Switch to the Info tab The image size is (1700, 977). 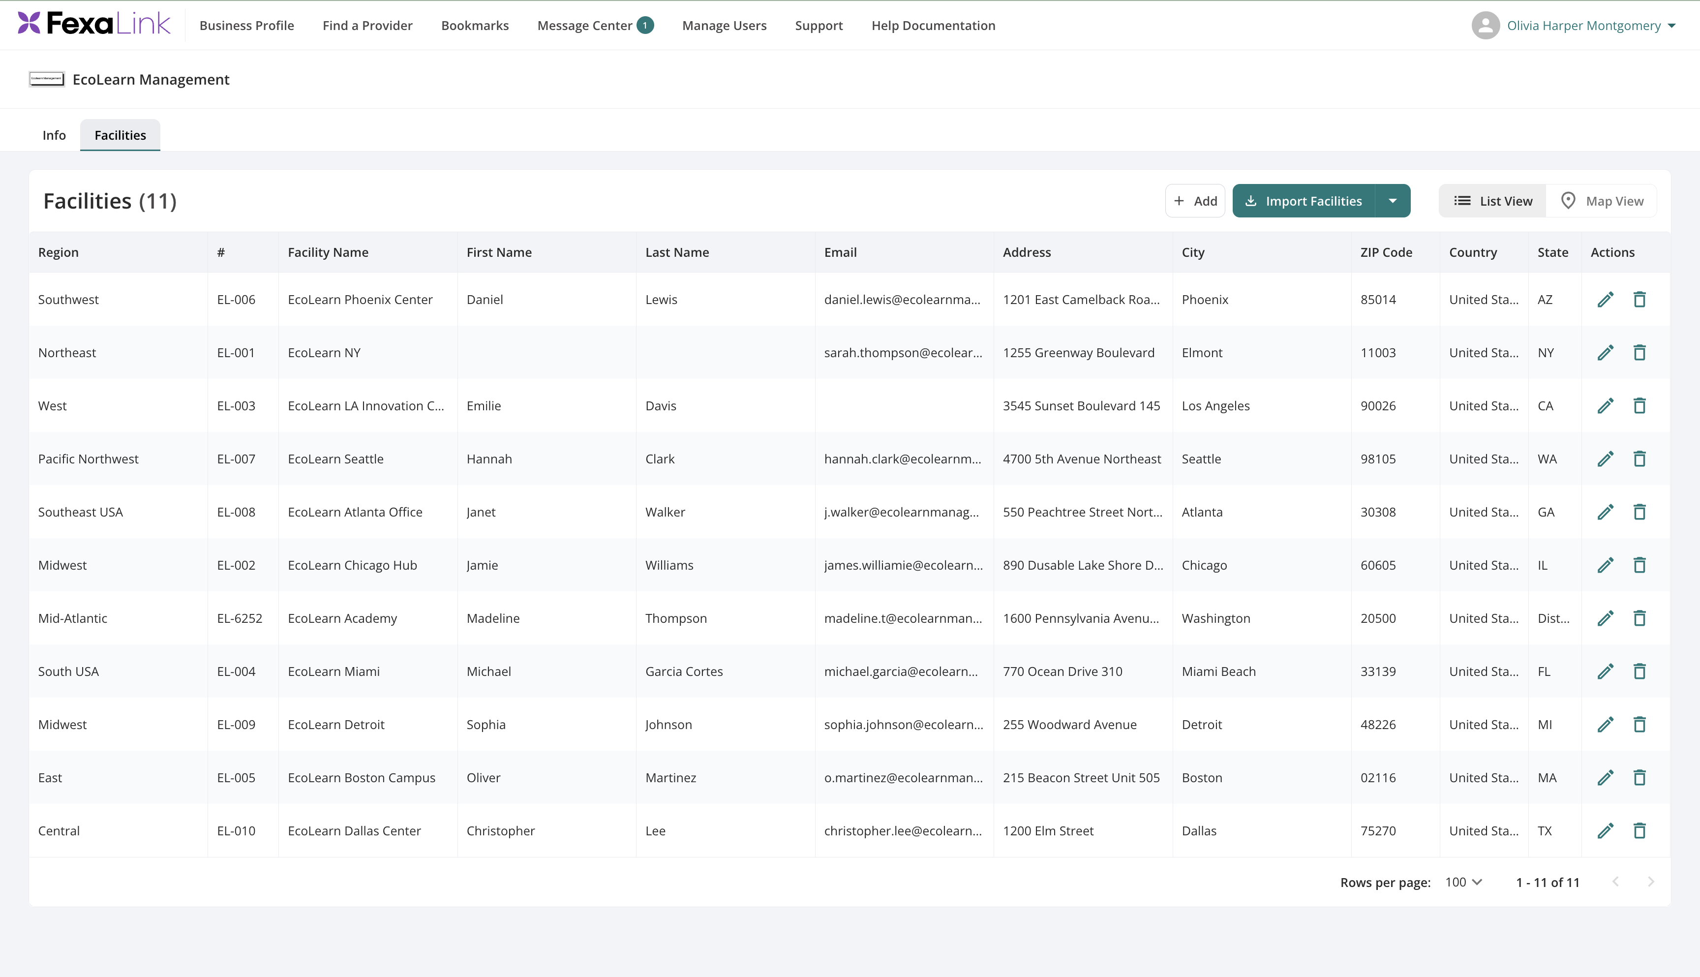(54, 135)
